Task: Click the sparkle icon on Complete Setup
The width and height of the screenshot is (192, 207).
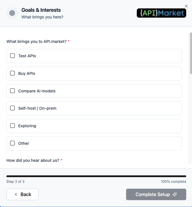Action: (175, 195)
